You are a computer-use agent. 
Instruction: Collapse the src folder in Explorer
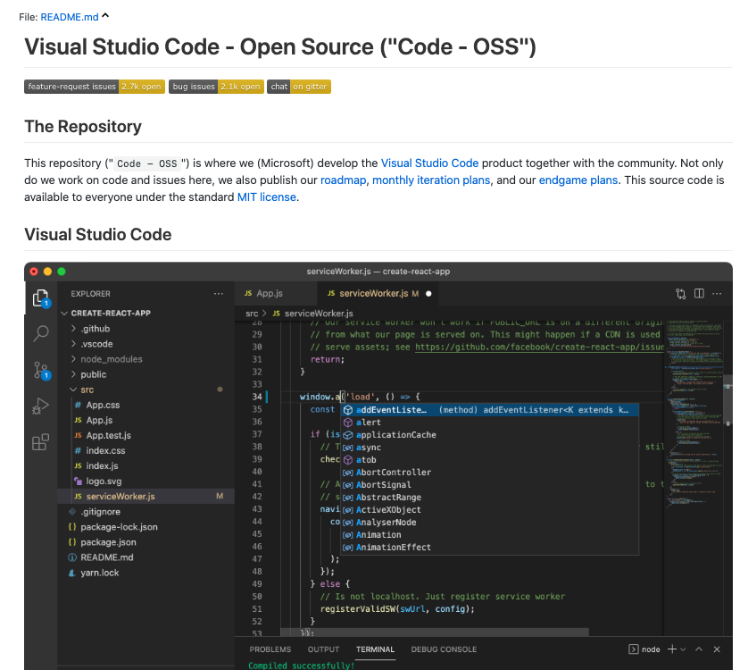(87, 389)
